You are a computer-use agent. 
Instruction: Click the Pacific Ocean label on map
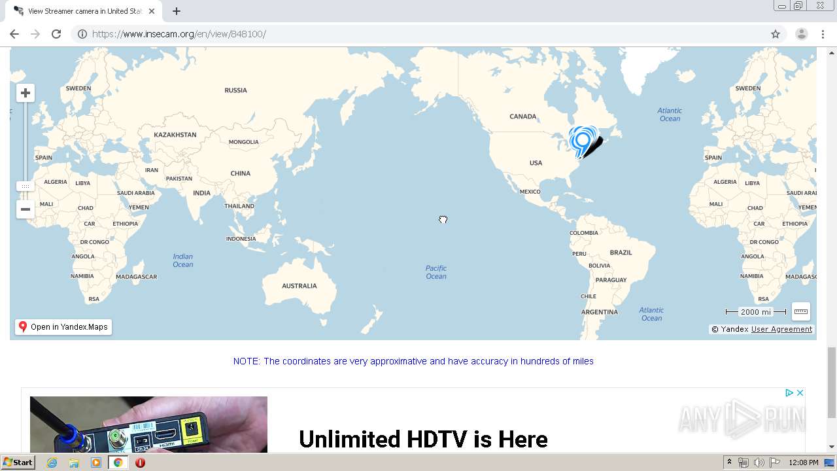[x=436, y=272]
